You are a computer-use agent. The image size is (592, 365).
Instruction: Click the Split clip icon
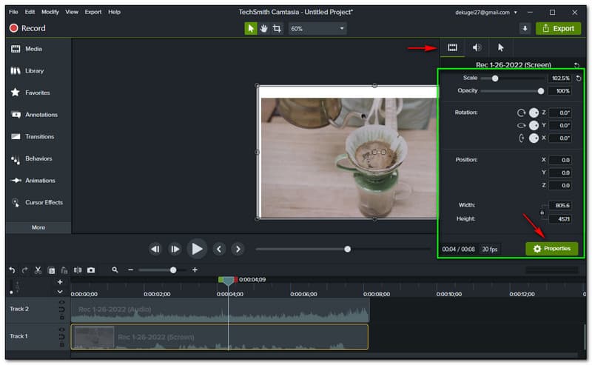tap(78, 270)
